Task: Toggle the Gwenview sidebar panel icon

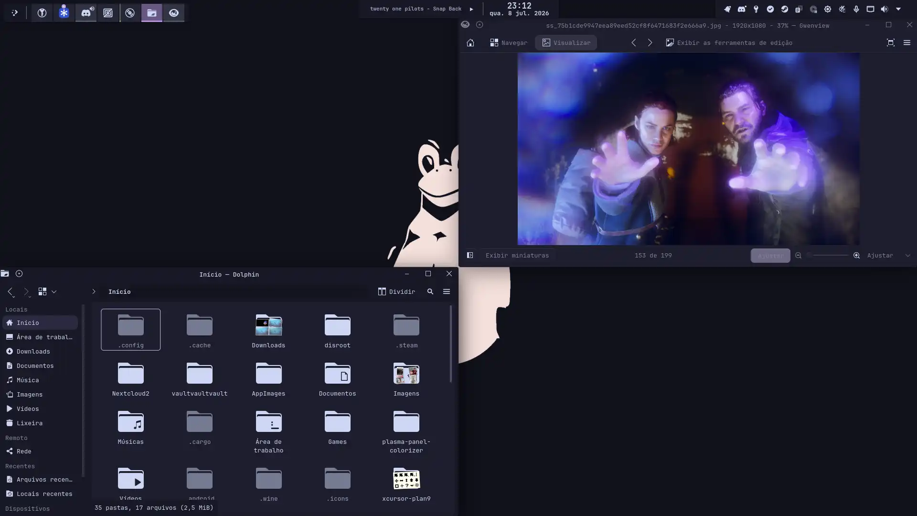Action: pyautogui.click(x=470, y=256)
